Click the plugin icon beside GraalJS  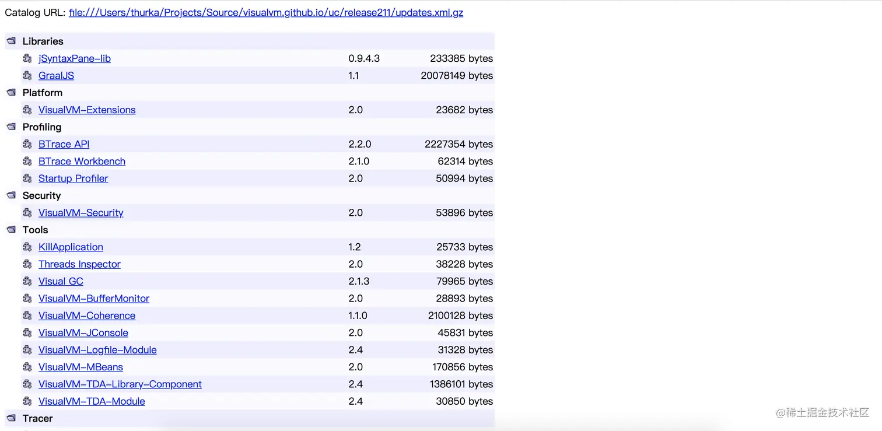coord(27,75)
